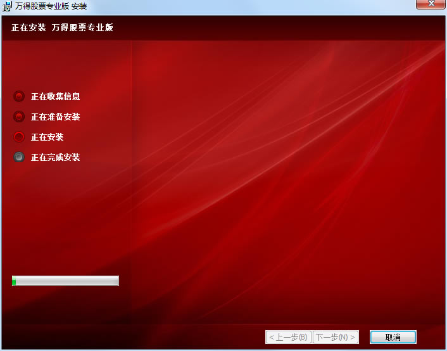Close the installer window
The height and width of the screenshot is (351, 447).
tap(431, 4)
